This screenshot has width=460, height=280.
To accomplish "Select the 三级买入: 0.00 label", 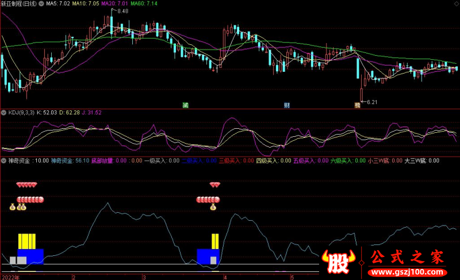I will click(x=236, y=160).
